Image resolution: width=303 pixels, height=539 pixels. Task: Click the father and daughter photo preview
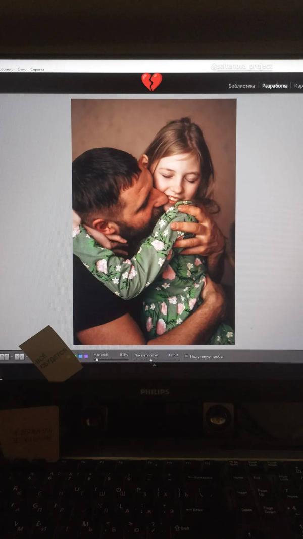154,222
